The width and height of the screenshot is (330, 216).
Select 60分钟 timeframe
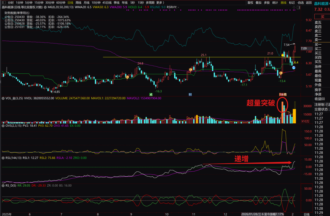click(61, 2)
